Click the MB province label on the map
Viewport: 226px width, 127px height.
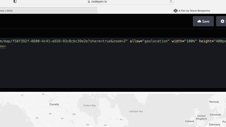(x=74, y=114)
